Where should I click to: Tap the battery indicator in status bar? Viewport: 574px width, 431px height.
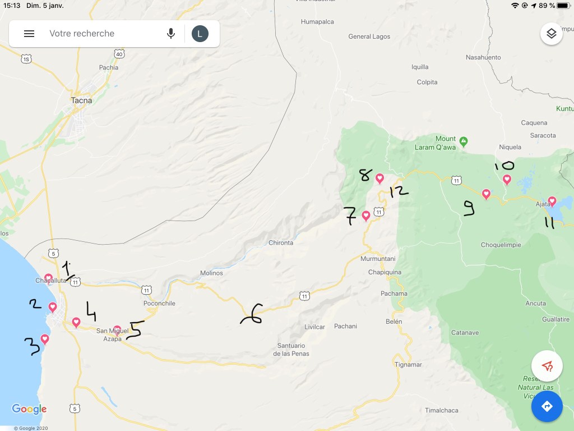562,6
